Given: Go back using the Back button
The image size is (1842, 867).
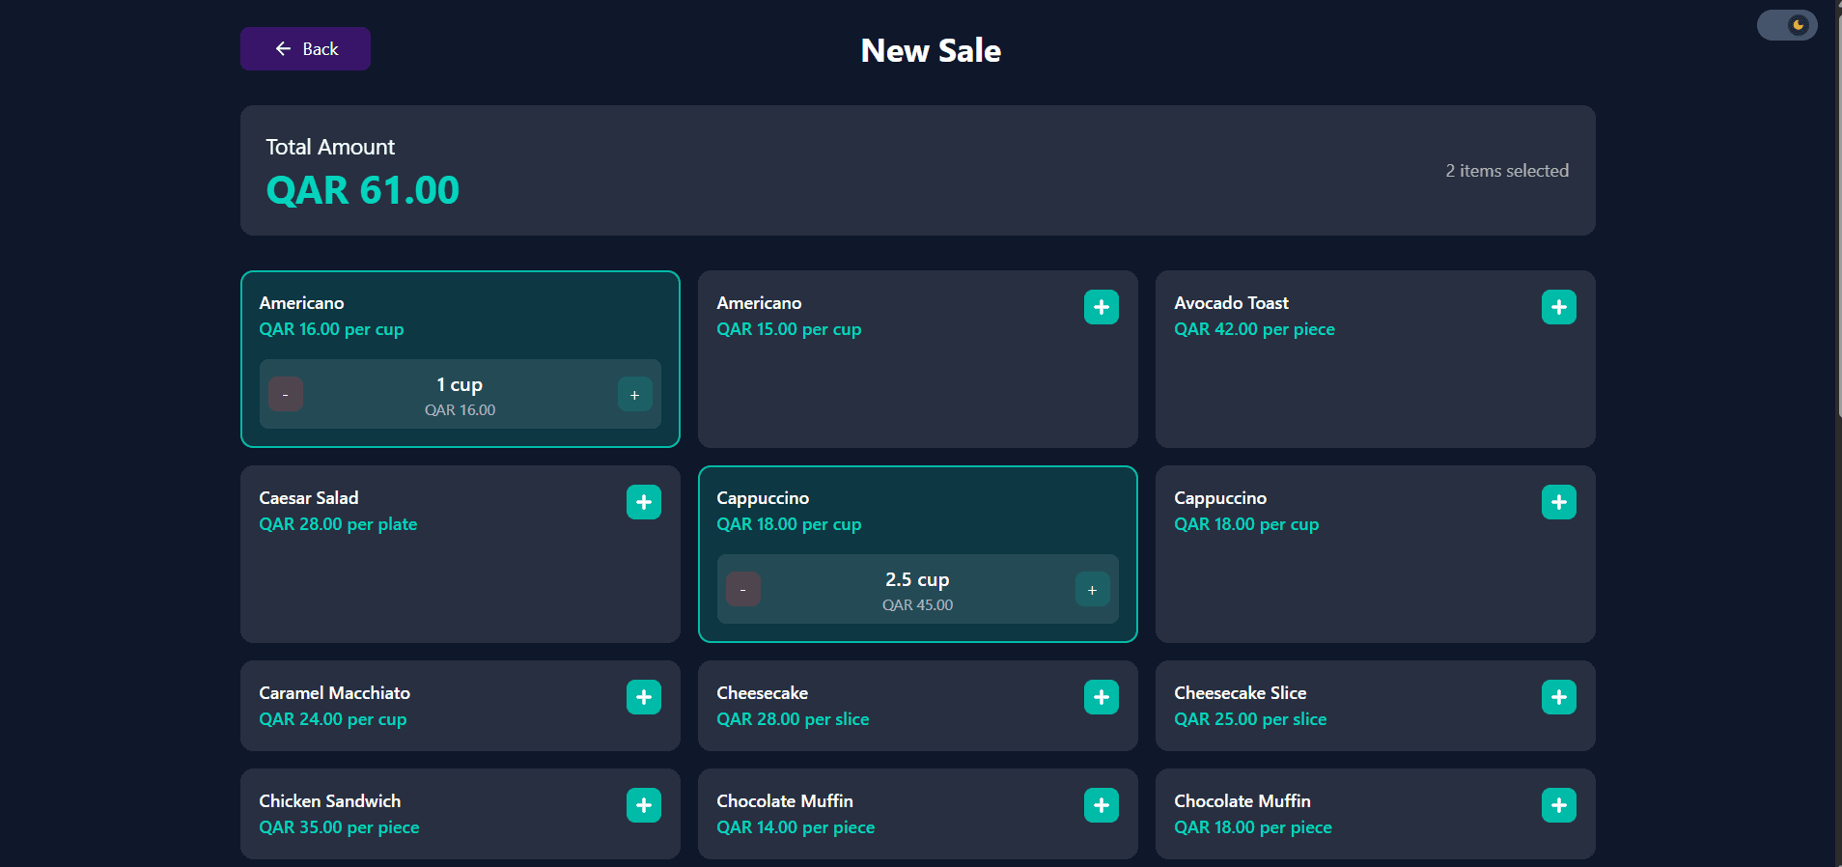Looking at the screenshot, I should [x=305, y=49].
